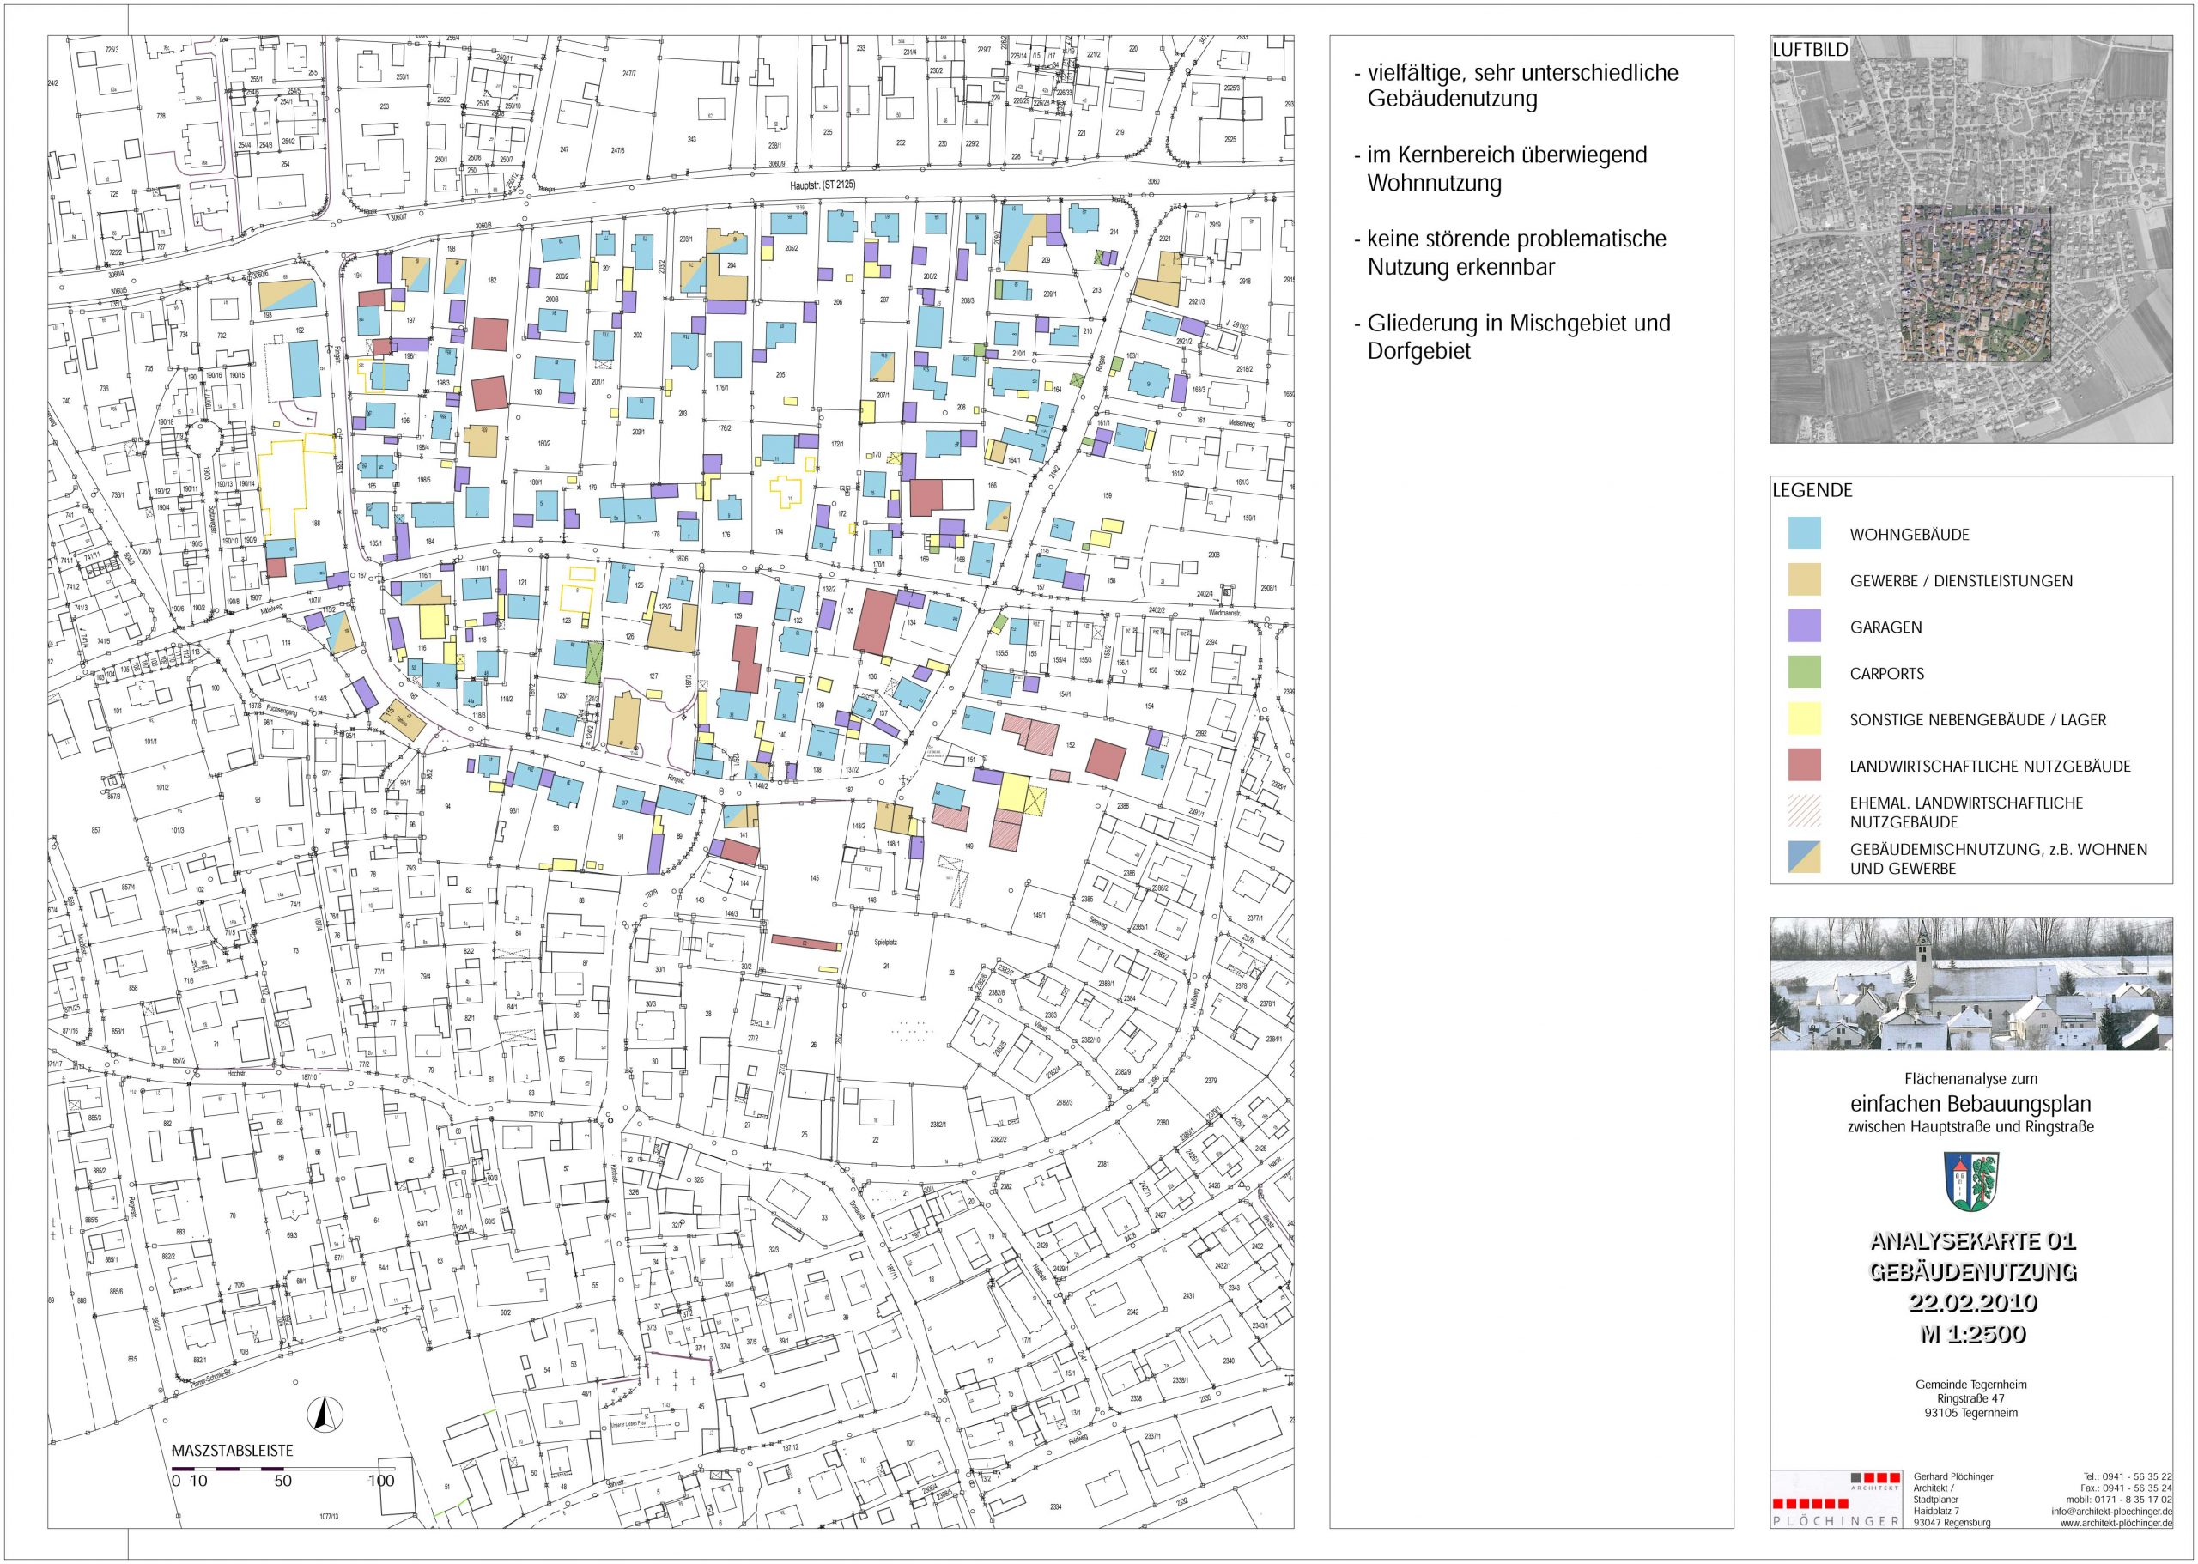
Task: Click the Gewerbe / Dienstleistungen tan swatch
Action: pos(1804,579)
